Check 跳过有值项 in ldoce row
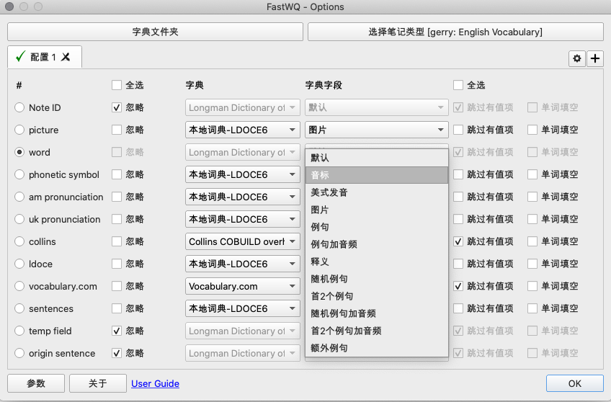 pos(458,264)
